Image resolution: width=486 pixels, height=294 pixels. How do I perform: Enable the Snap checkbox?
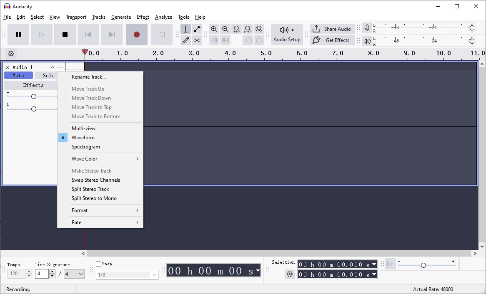(x=98, y=264)
